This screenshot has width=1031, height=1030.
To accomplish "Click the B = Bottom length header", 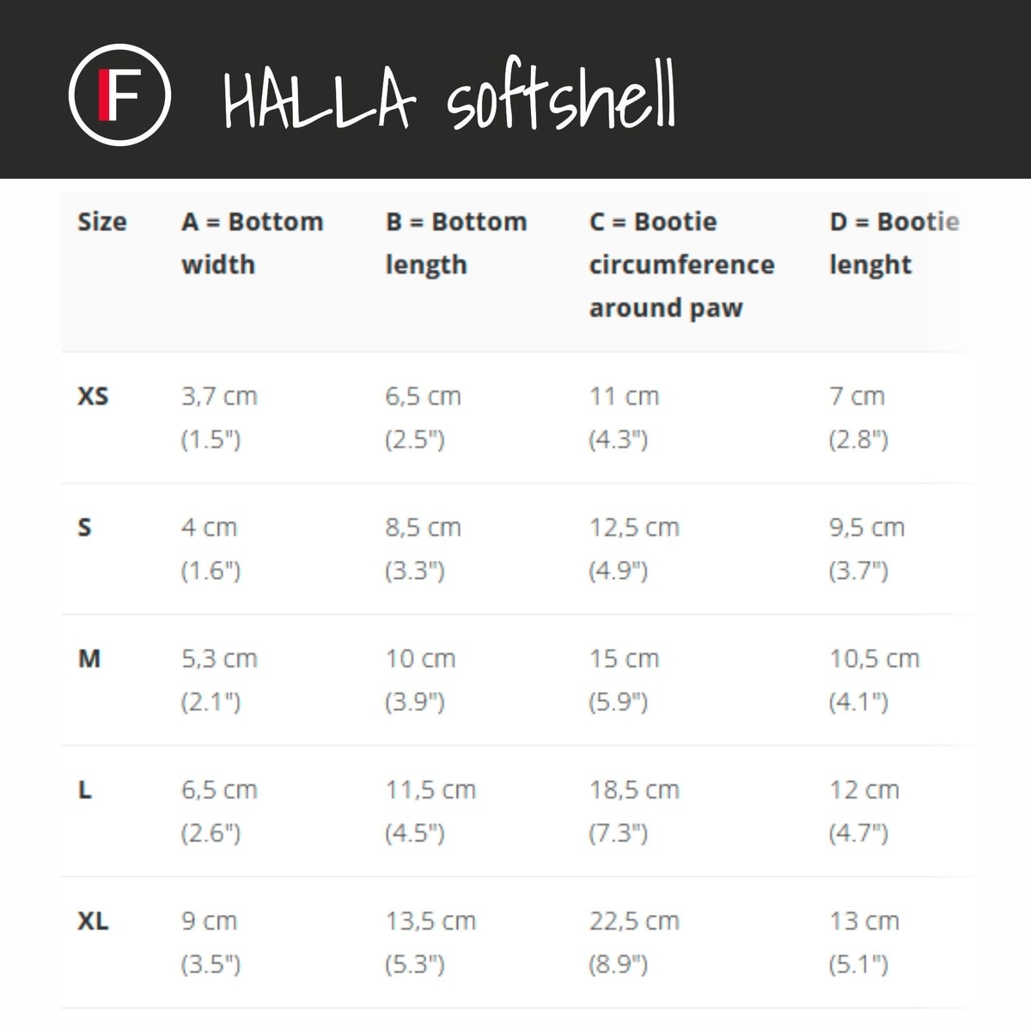I will pos(455,243).
